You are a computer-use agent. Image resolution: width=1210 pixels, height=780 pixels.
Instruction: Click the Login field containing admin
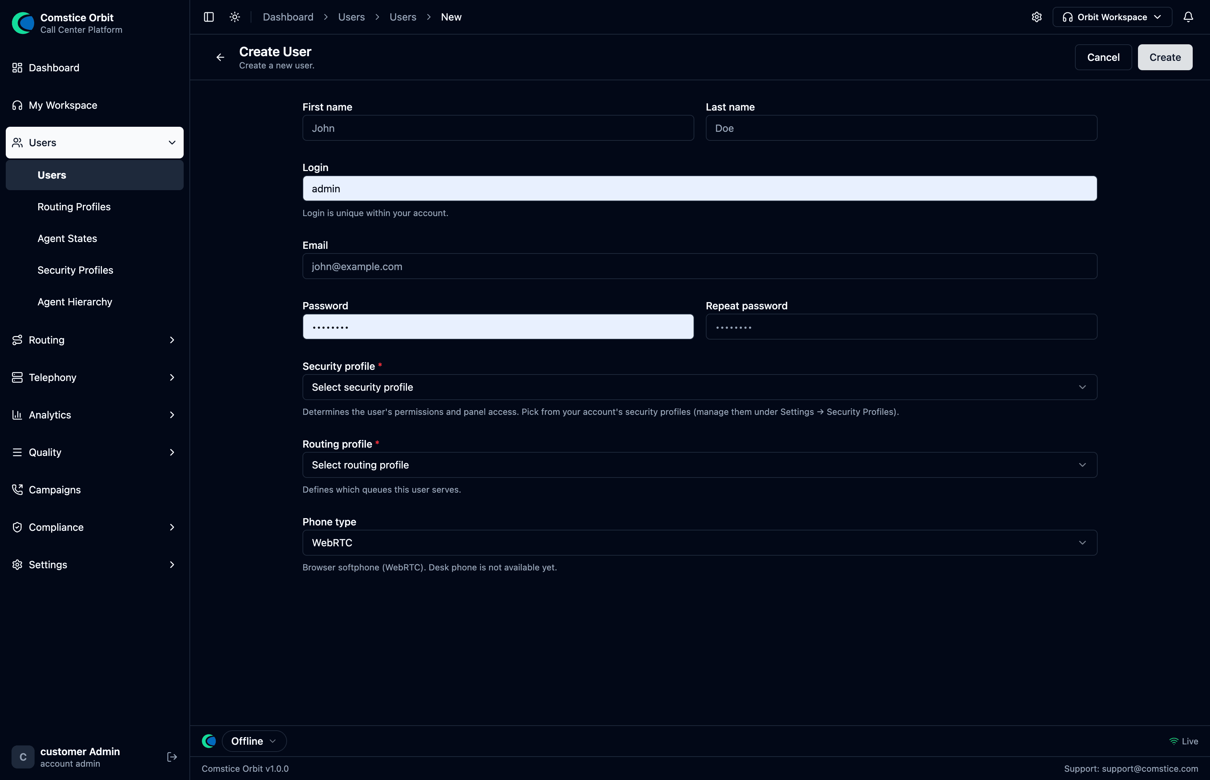pos(699,188)
